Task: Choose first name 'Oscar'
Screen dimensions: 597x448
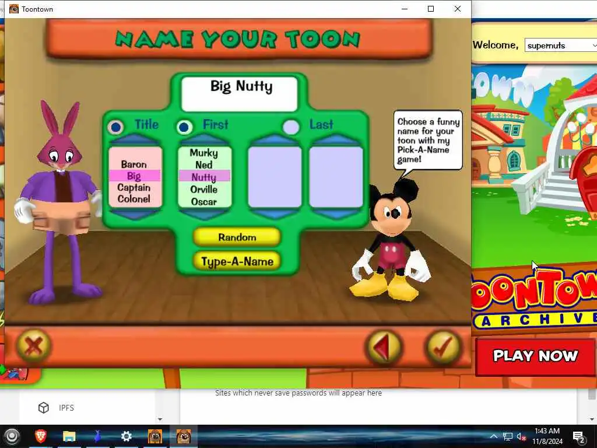Action: click(x=203, y=201)
